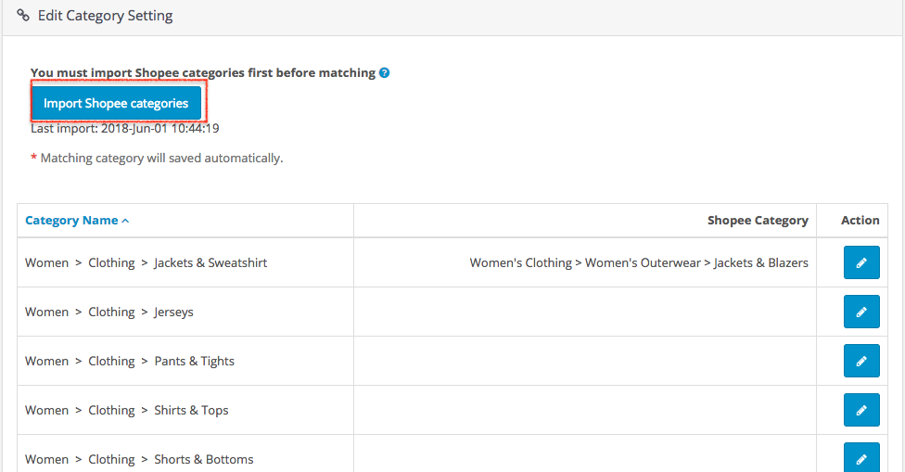The image size is (905, 472).
Task: Click the Women > Clothing > Jerseys row name
Action: pos(109,312)
